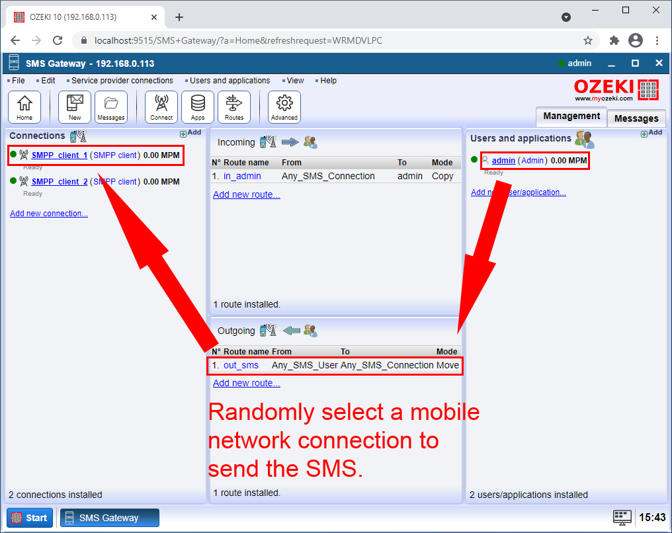Select the SMS Gateway taskbar button
The width and height of the screenshot is (672, 533).
point(110,518)
